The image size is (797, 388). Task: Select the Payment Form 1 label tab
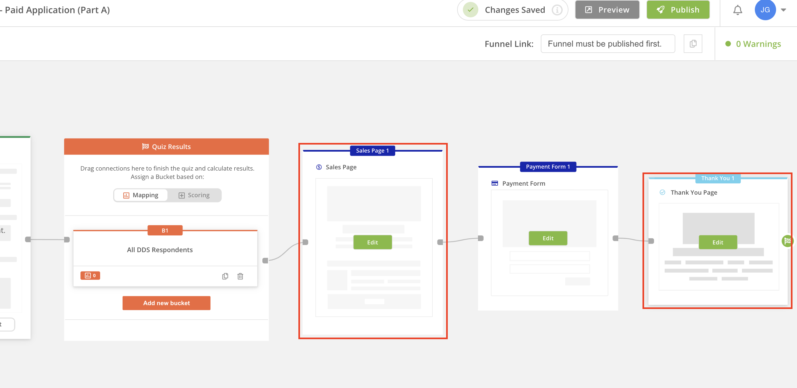pos(548,167)
